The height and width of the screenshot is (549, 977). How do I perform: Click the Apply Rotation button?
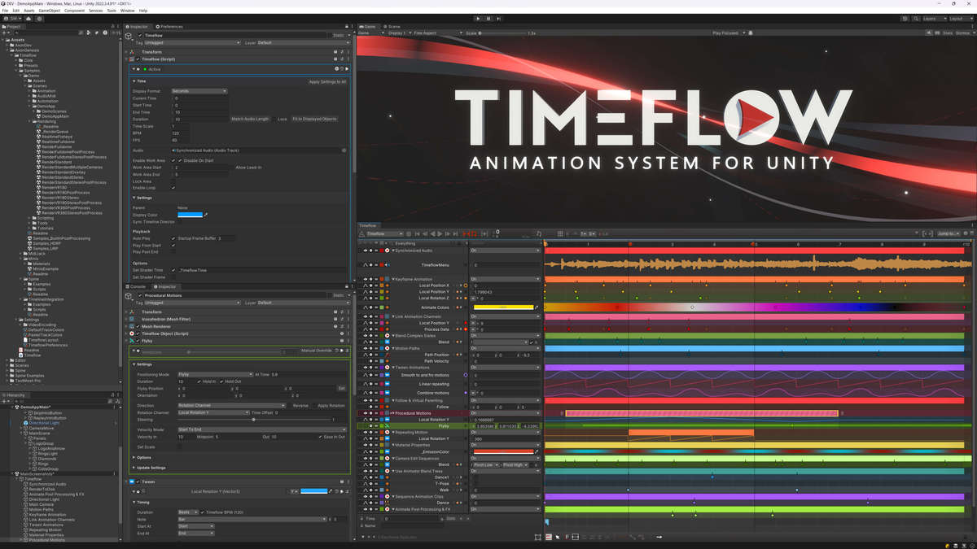pyautogui.click(x=331, y=405)
